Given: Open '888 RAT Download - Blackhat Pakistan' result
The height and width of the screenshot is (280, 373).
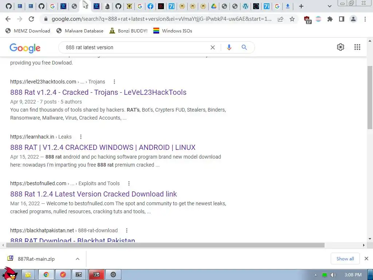Looking at the screenshot, I should pyautogui.click(x=72, y=240).
